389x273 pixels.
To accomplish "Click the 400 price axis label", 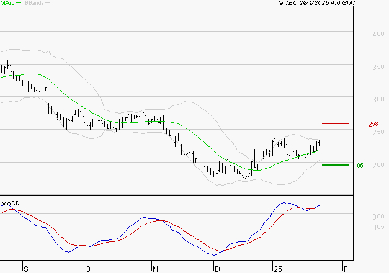I will pos(378,34).
